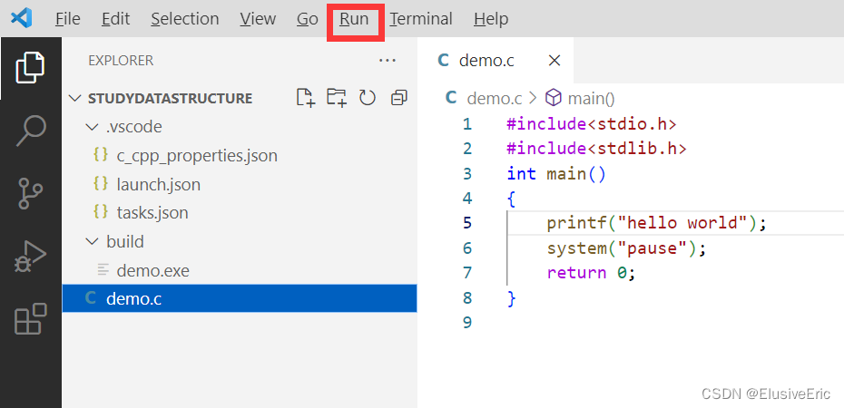Viewport: 844px width, 408px height.
Task: Select the build folder name
Action: coord(125,242)
